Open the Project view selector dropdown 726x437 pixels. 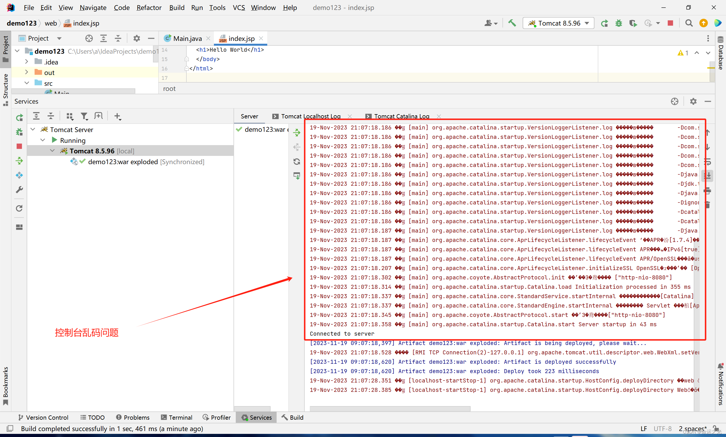59,39
